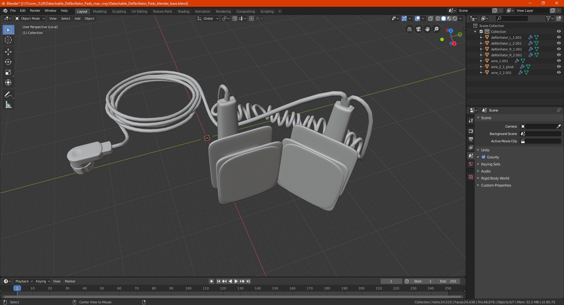Select the Select Box tool
The height and width of the screenshot is (305, 564).
(x=8, y=30)
